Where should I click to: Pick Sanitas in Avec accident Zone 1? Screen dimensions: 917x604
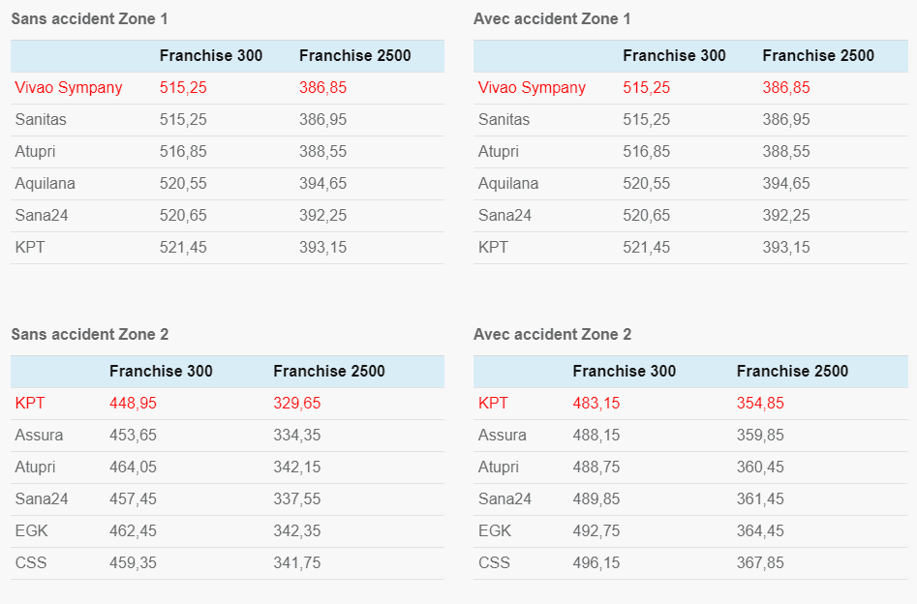(x=504, y=119)
